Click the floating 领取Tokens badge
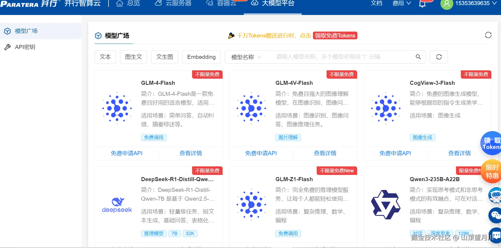 tap(491, 143)
